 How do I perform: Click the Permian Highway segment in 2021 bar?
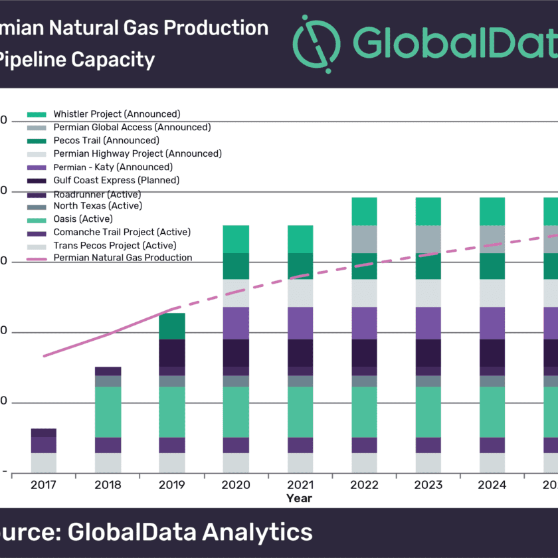pyautogui.click(x=300, y=293)
